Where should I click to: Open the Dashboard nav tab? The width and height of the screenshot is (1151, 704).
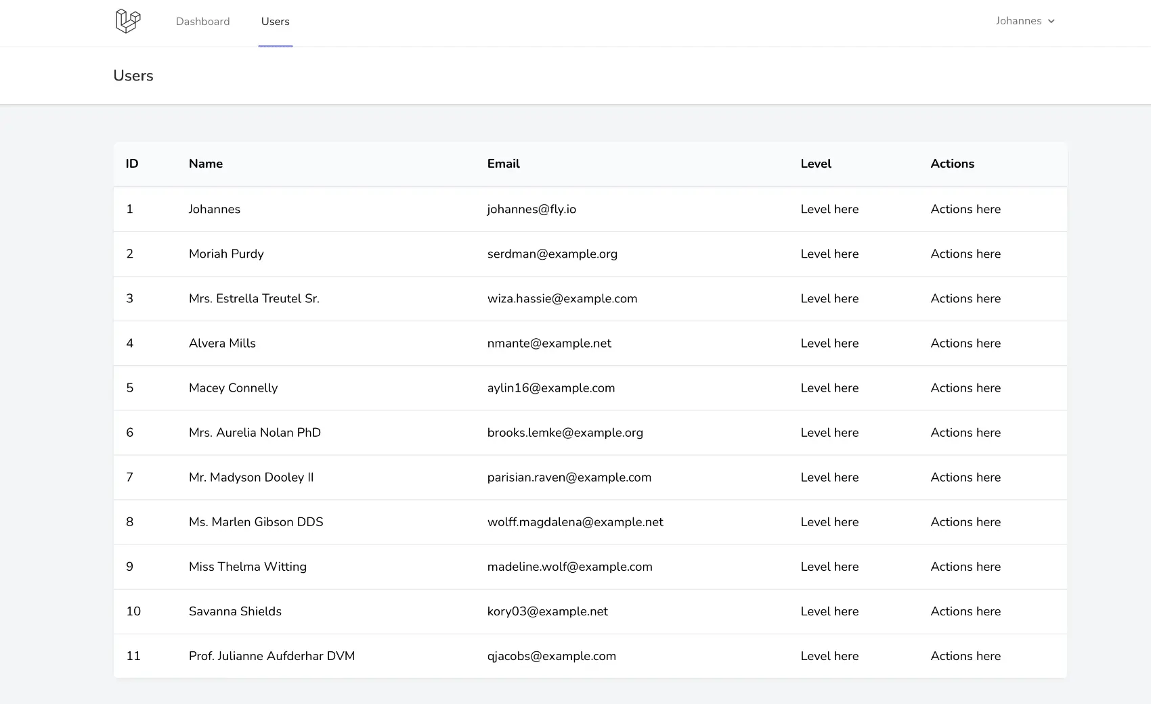tap(202, 22)
